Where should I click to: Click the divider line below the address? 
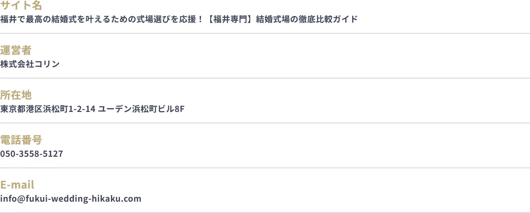(265, 123)
